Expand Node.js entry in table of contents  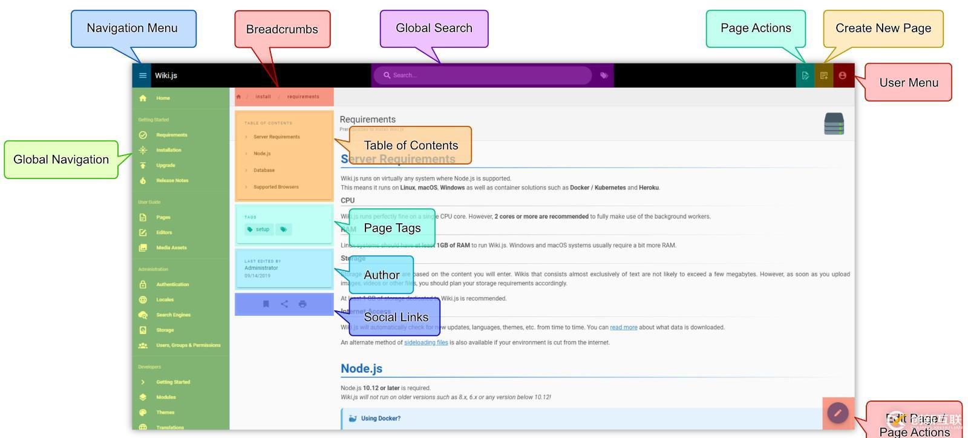(262, 154)
